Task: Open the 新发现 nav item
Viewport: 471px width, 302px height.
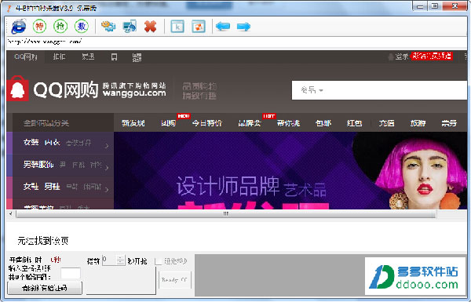Action: click(133, 123)
